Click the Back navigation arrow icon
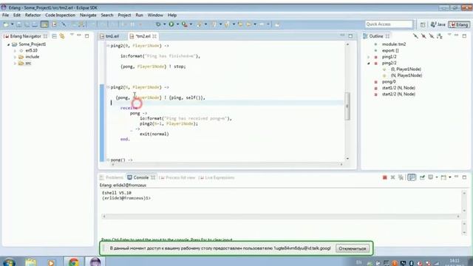The image size is (473, 266). pos(248,24)
